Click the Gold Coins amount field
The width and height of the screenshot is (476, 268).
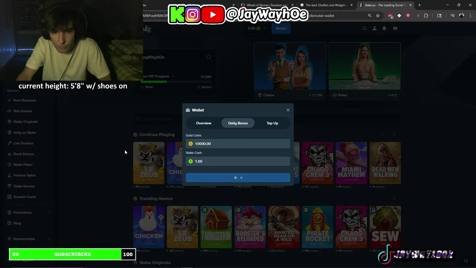click(x=238, y=144)
